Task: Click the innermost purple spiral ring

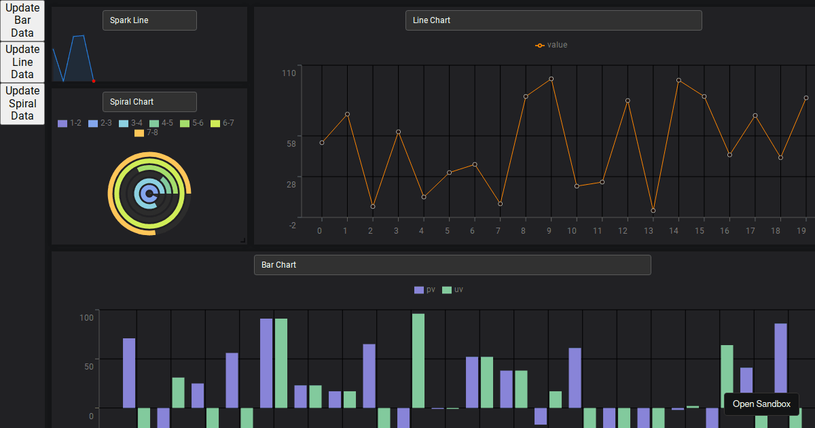Action: tap(144, 194)
